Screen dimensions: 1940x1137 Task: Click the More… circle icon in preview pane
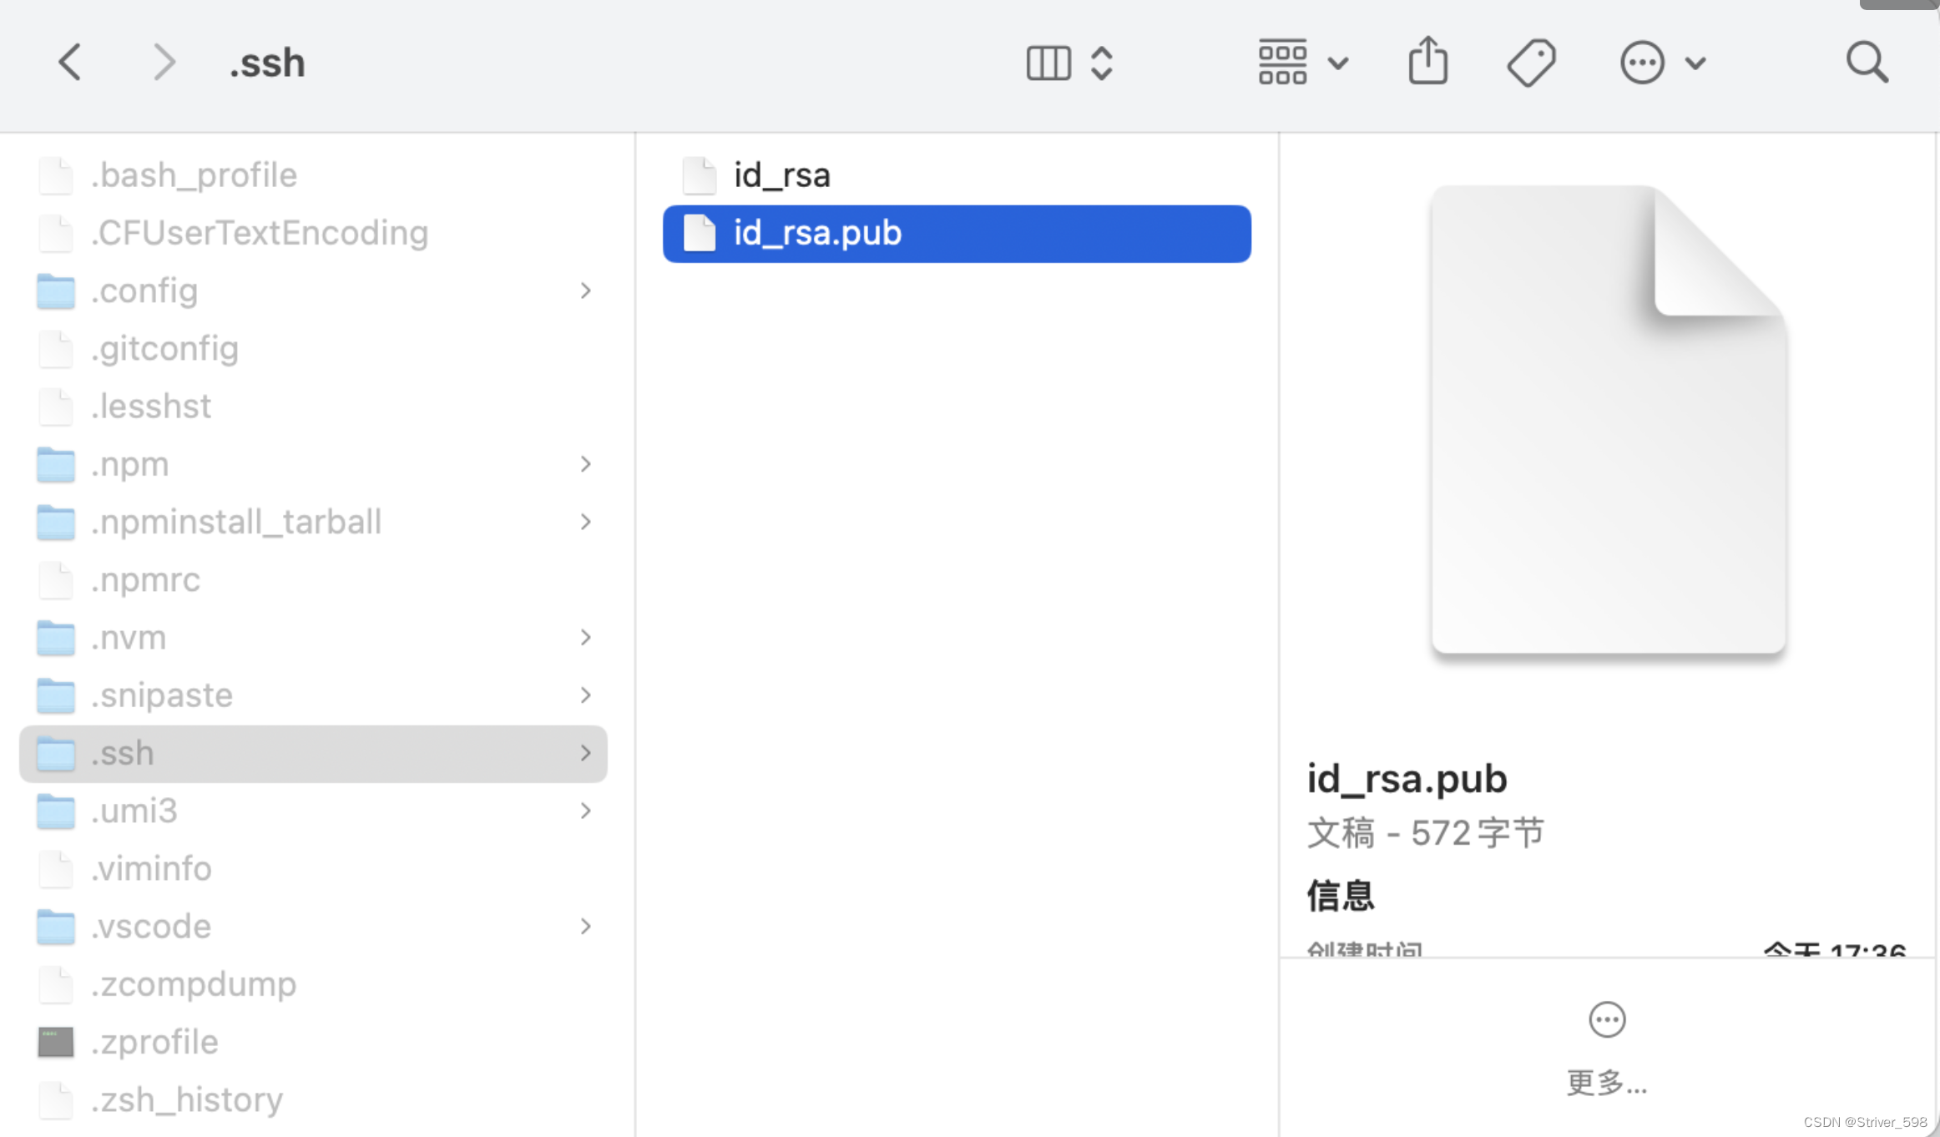tap(1606, 1019)
